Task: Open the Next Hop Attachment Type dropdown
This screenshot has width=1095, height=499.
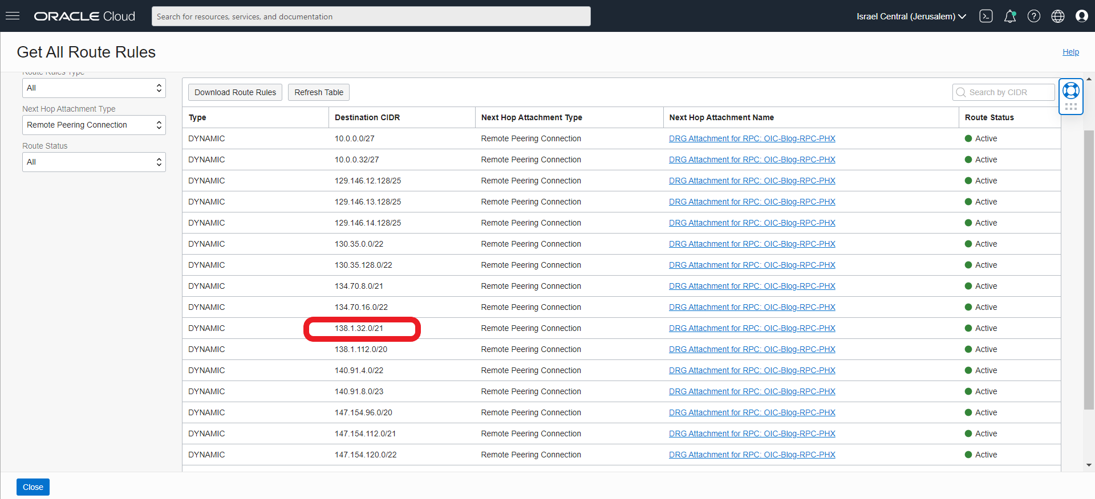Action: [94, 125]
